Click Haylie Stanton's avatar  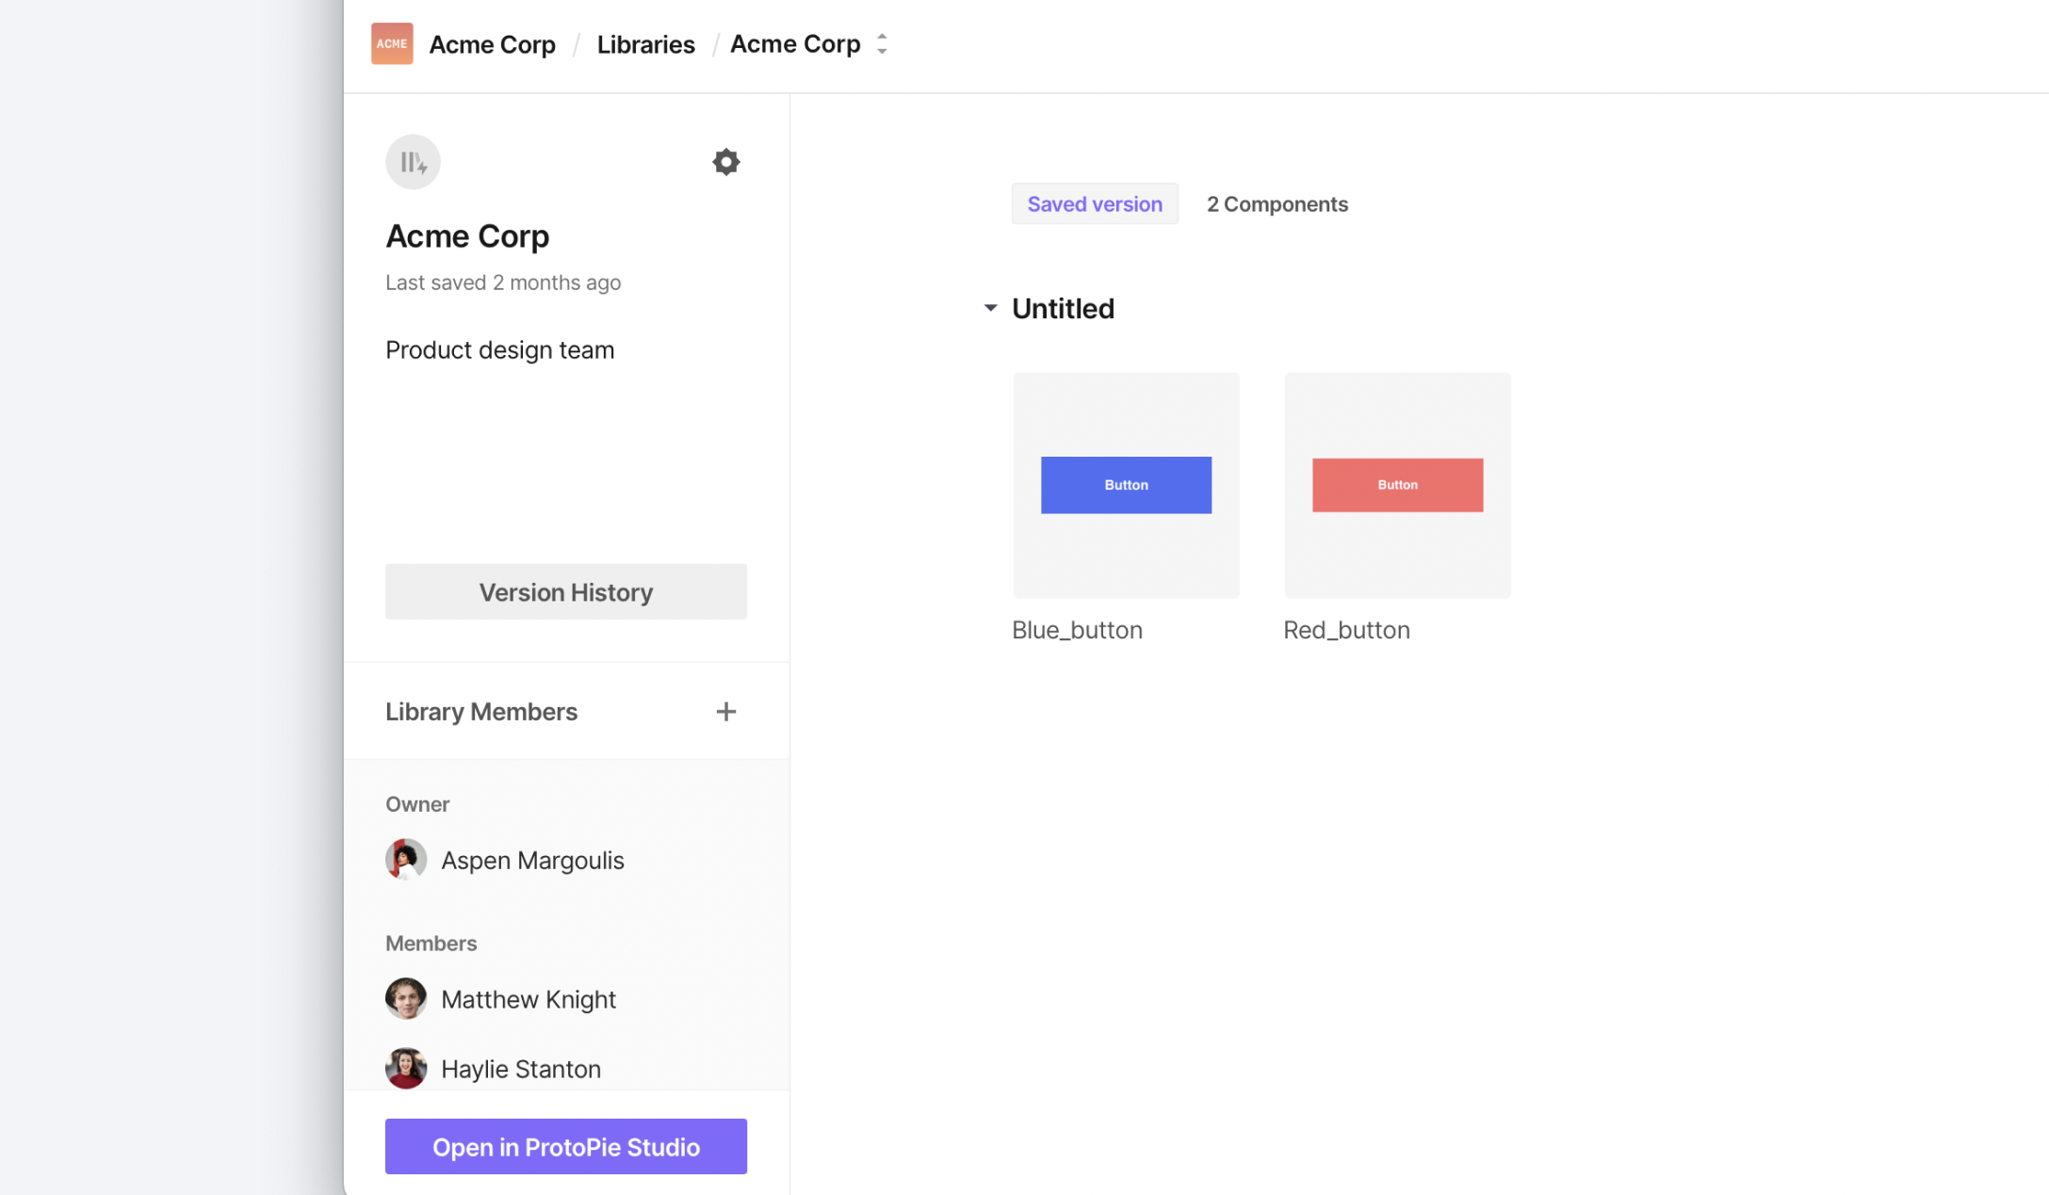(406, 1068)
